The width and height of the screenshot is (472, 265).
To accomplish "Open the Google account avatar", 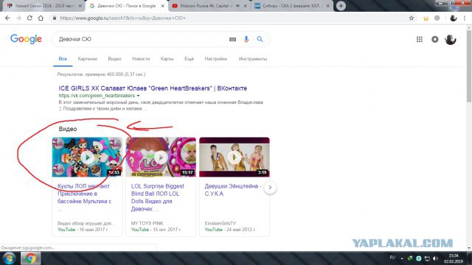I will pyautogui.click(x=451, y=39).
